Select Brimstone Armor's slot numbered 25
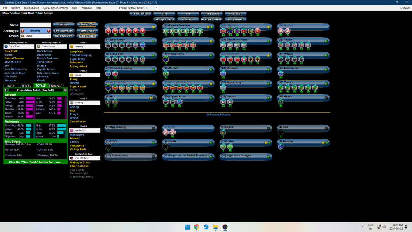This screenshot has width=412, height=232. [230, 45]
